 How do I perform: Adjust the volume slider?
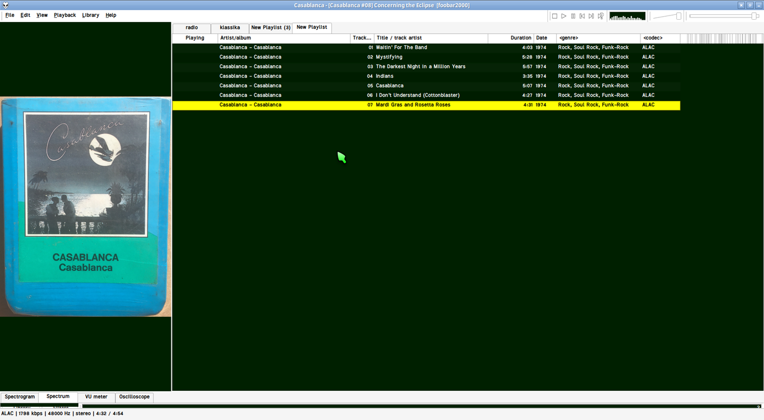pyautogui.click(x=667, y=16)
